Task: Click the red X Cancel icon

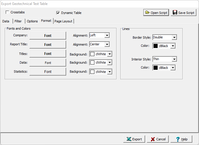Action: [x=152, y=139]
